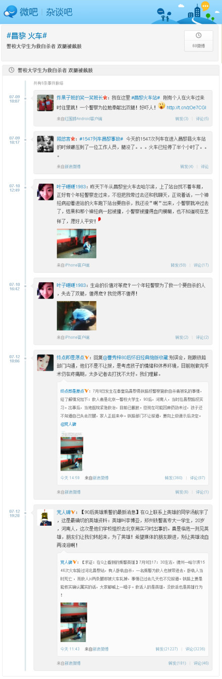Open photo thumbnail in 07-10 12:49 post
Image resolution: width=222 pixels, height=679 pixels.
(x=76, y=243)
